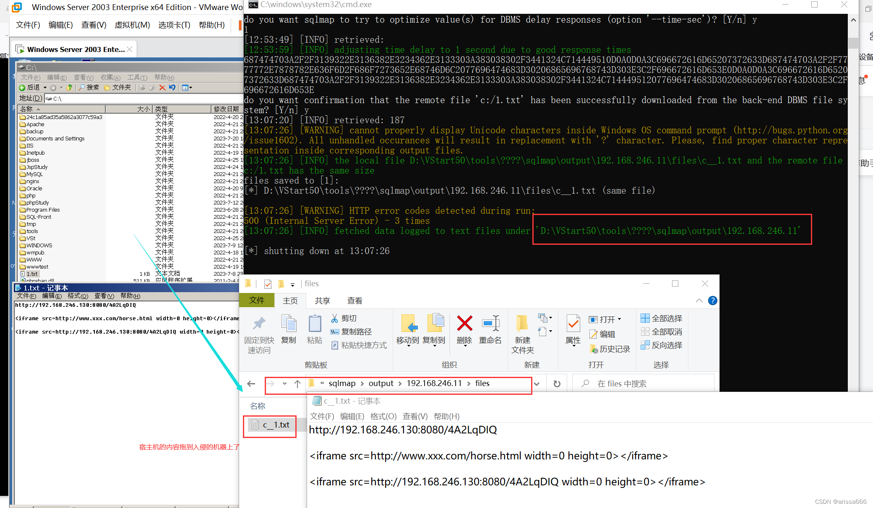Click the Rename icon in ribbon
873x508 pixels.
[490, 324]
